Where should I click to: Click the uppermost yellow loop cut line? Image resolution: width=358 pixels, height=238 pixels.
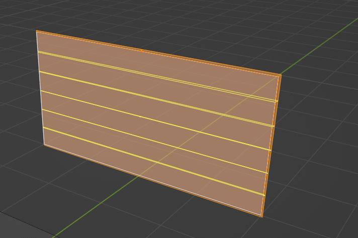pos(158,77)
